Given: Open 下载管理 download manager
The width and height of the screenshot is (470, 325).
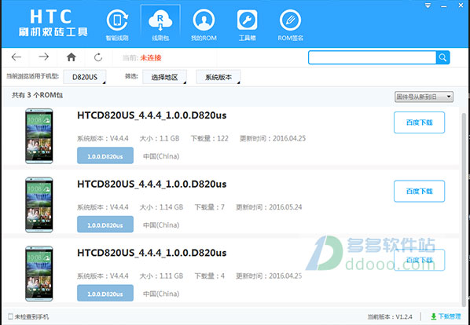Looking at the screenshot, I should (x=446, y=316).
